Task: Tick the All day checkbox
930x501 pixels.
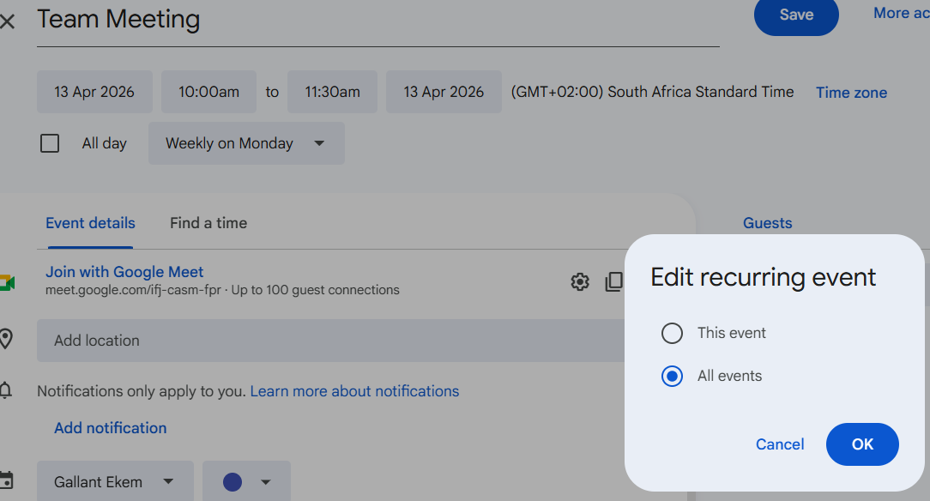Action: pos(50,143)
